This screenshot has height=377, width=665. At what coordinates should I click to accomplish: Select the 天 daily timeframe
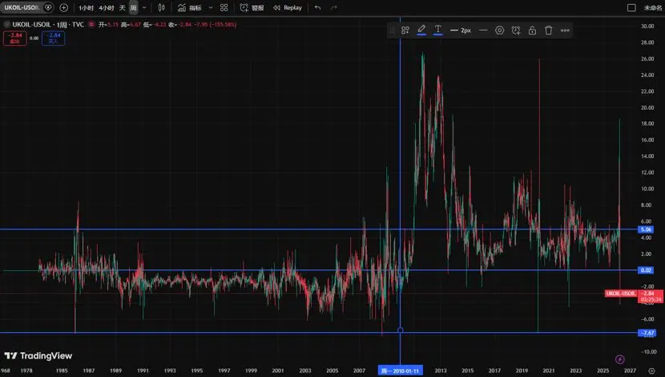(x=122, y=8)
